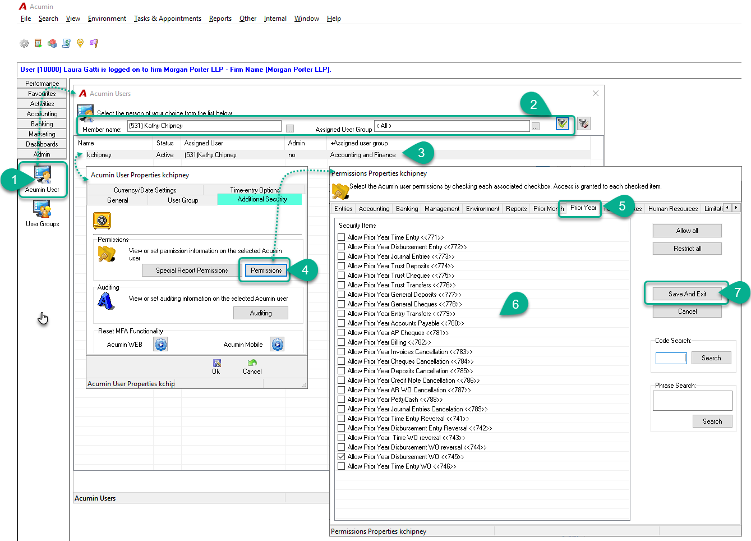Click the colored cubes toolbar icon
This screenshot has height=541, width=751.
tap(52, 43)
